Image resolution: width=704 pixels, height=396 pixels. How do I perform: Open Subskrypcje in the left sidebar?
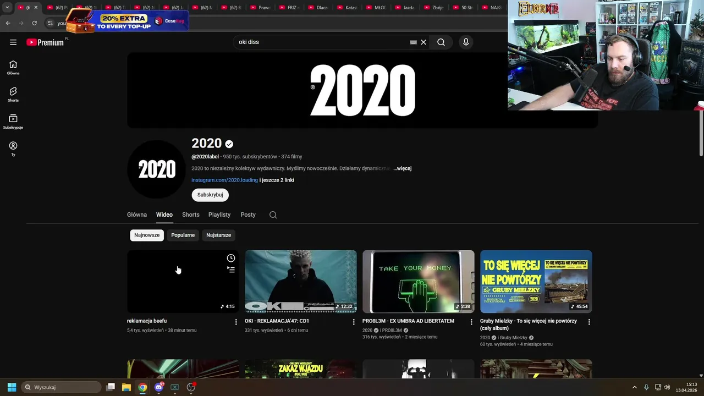pyautogui.click(x=13, y=122)
